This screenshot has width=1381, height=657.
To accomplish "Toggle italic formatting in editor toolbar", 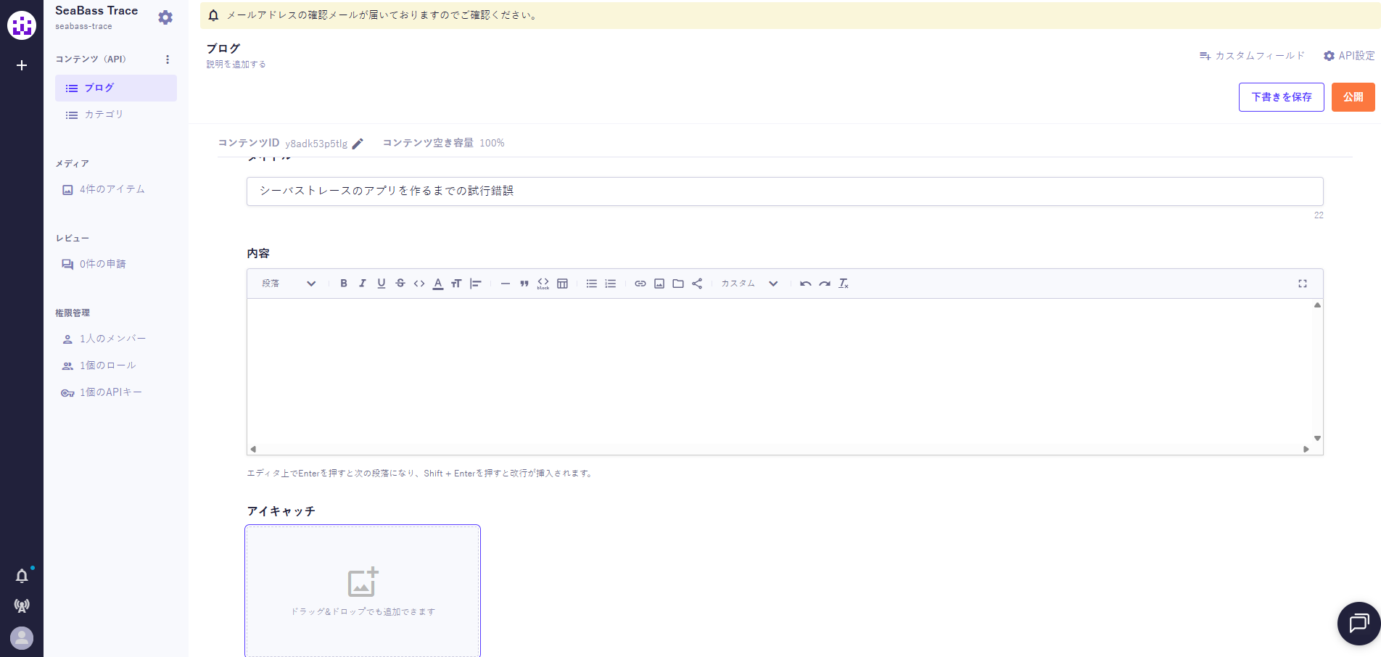I will (x=363, y=284).
